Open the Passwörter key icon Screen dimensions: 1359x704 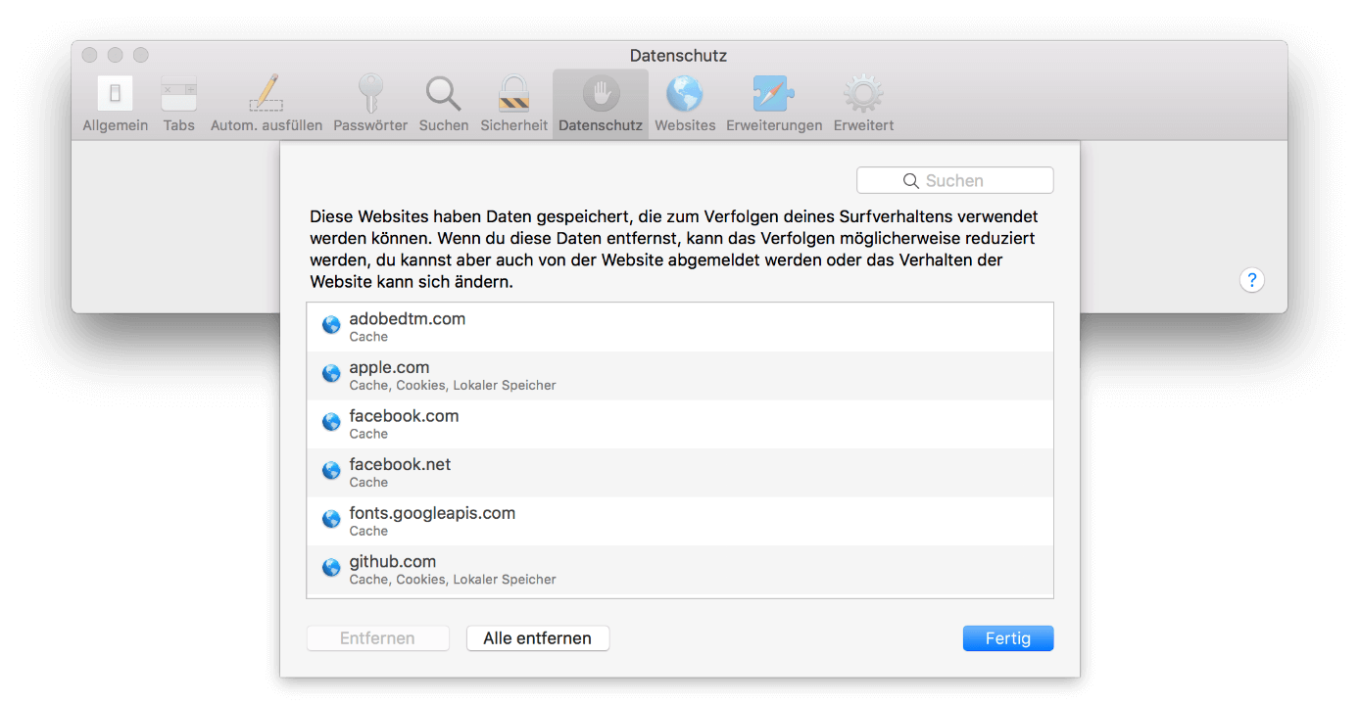[x=370, y=94]
